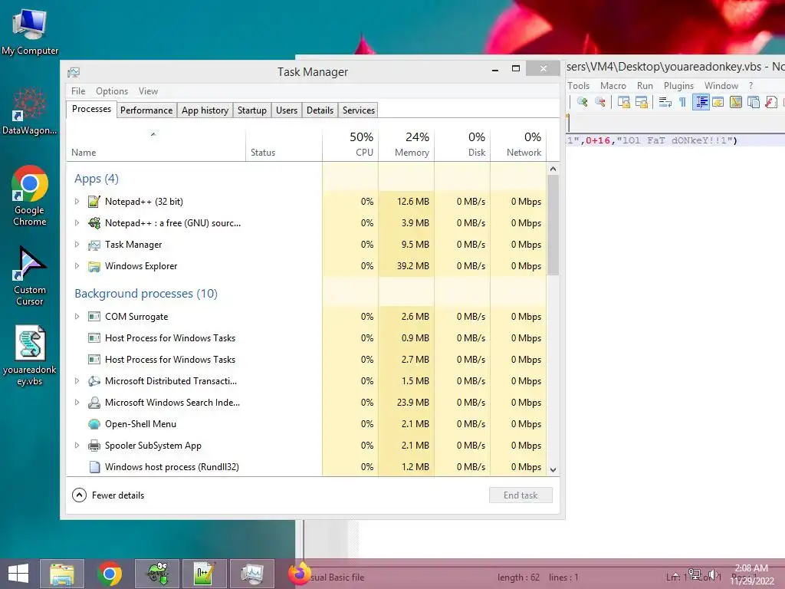Open Task Manager View menu
This screenshot has width=785, height=589.
[x=148, y=91]
